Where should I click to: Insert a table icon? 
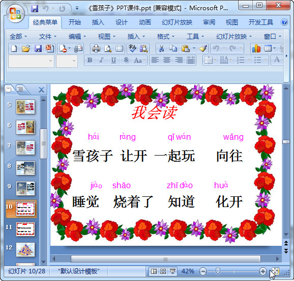pos(268,48)
